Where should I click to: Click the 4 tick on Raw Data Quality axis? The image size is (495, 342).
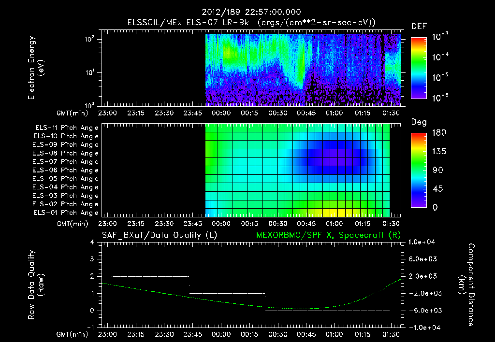click(92, 242)
